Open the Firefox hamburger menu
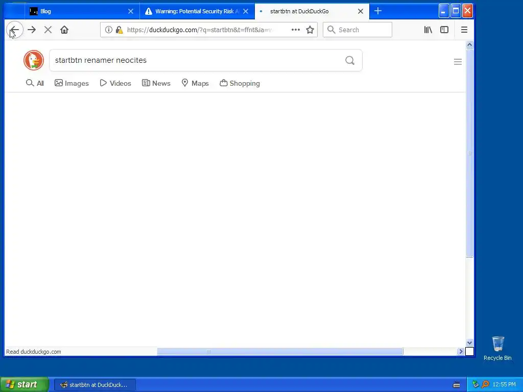Screen dimensions: 523x392 click(464, 30)
